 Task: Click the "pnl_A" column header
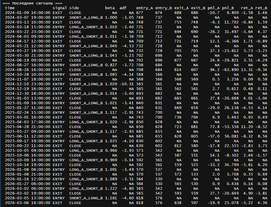[213, 8]
